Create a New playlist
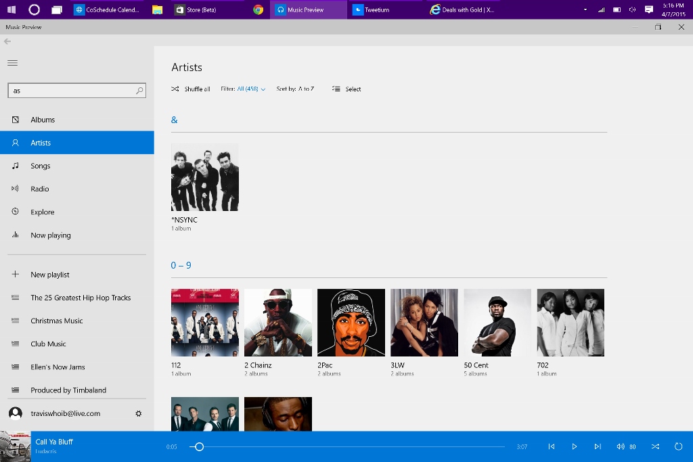 [x=77, y=274]
